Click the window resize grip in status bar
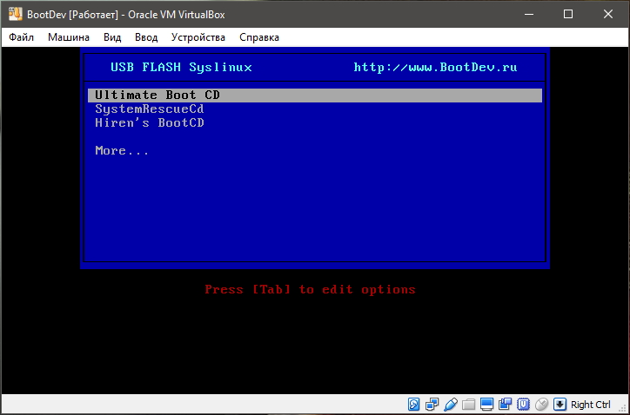The width and height of the screenshot is (630, 415). tap(622, 406)
